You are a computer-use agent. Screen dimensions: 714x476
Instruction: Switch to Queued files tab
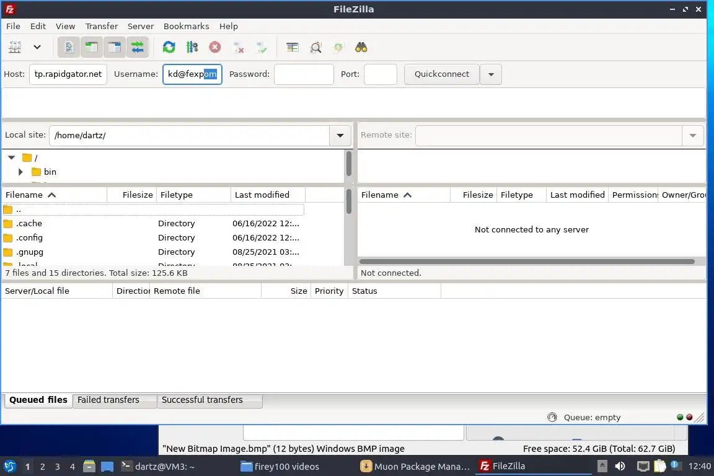tap(38, 400)
